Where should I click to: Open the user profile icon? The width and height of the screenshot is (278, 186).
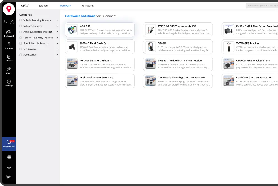(5, 22)
